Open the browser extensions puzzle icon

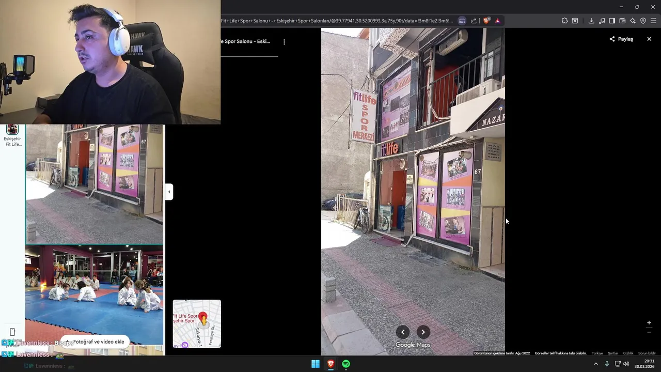pos(564,21)
